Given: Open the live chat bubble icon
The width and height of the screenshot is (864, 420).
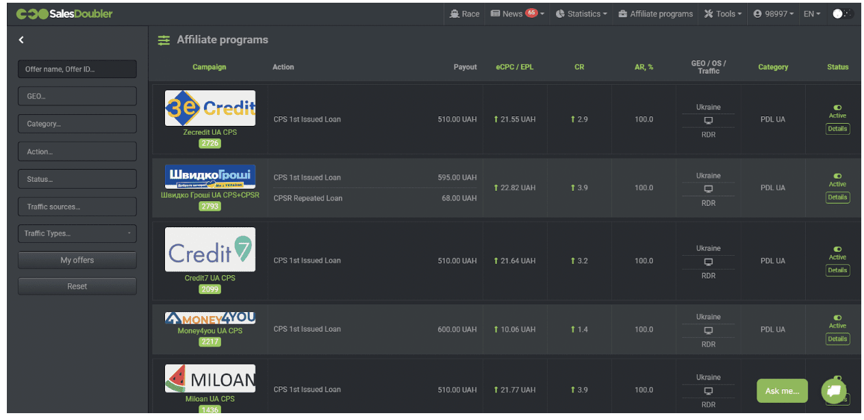Looking at the screenshot, I should click(834, 391).
